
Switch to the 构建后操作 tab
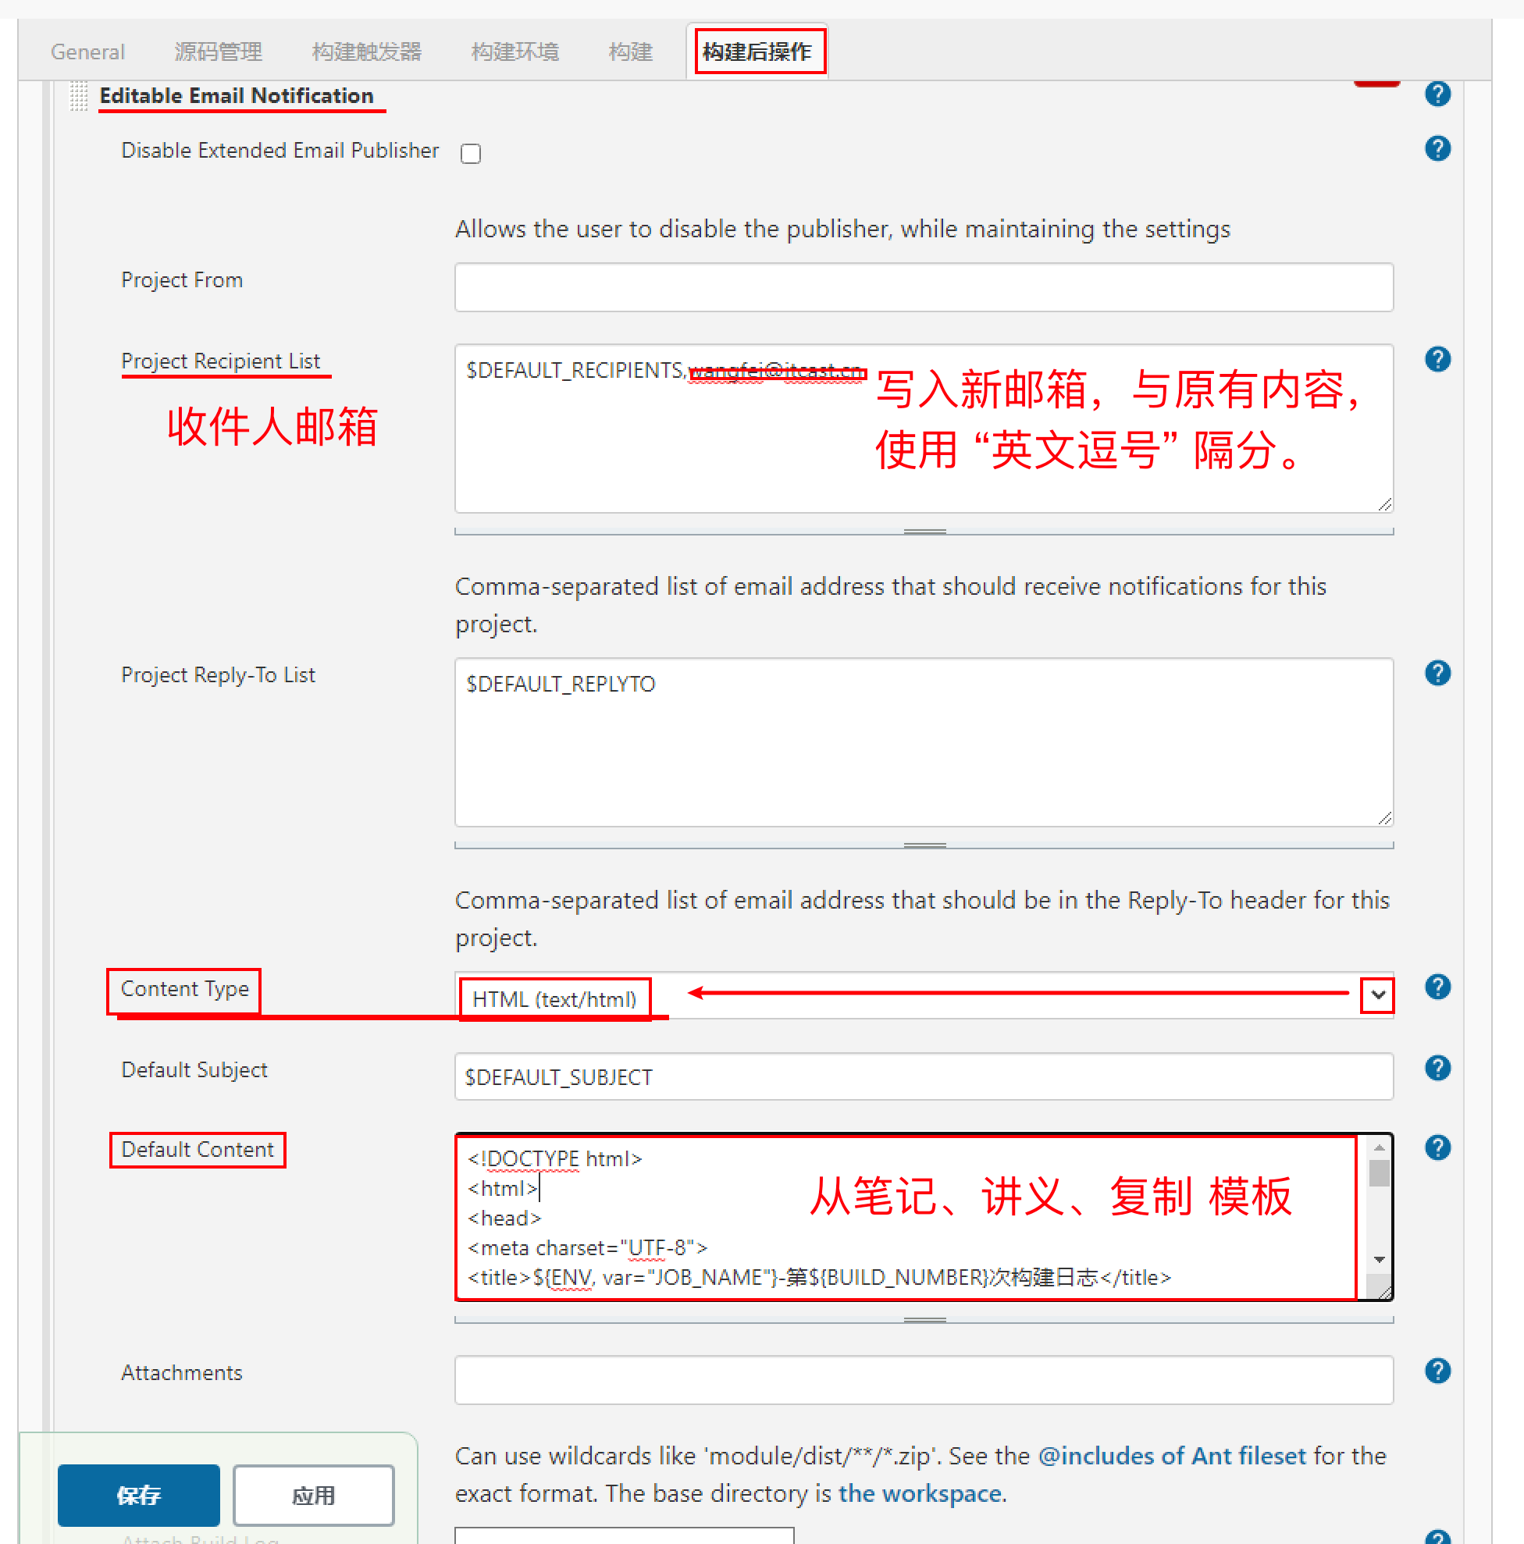757,52
